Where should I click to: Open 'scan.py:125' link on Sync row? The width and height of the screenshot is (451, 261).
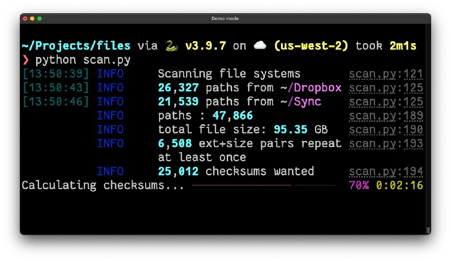(x=386, y=102)
